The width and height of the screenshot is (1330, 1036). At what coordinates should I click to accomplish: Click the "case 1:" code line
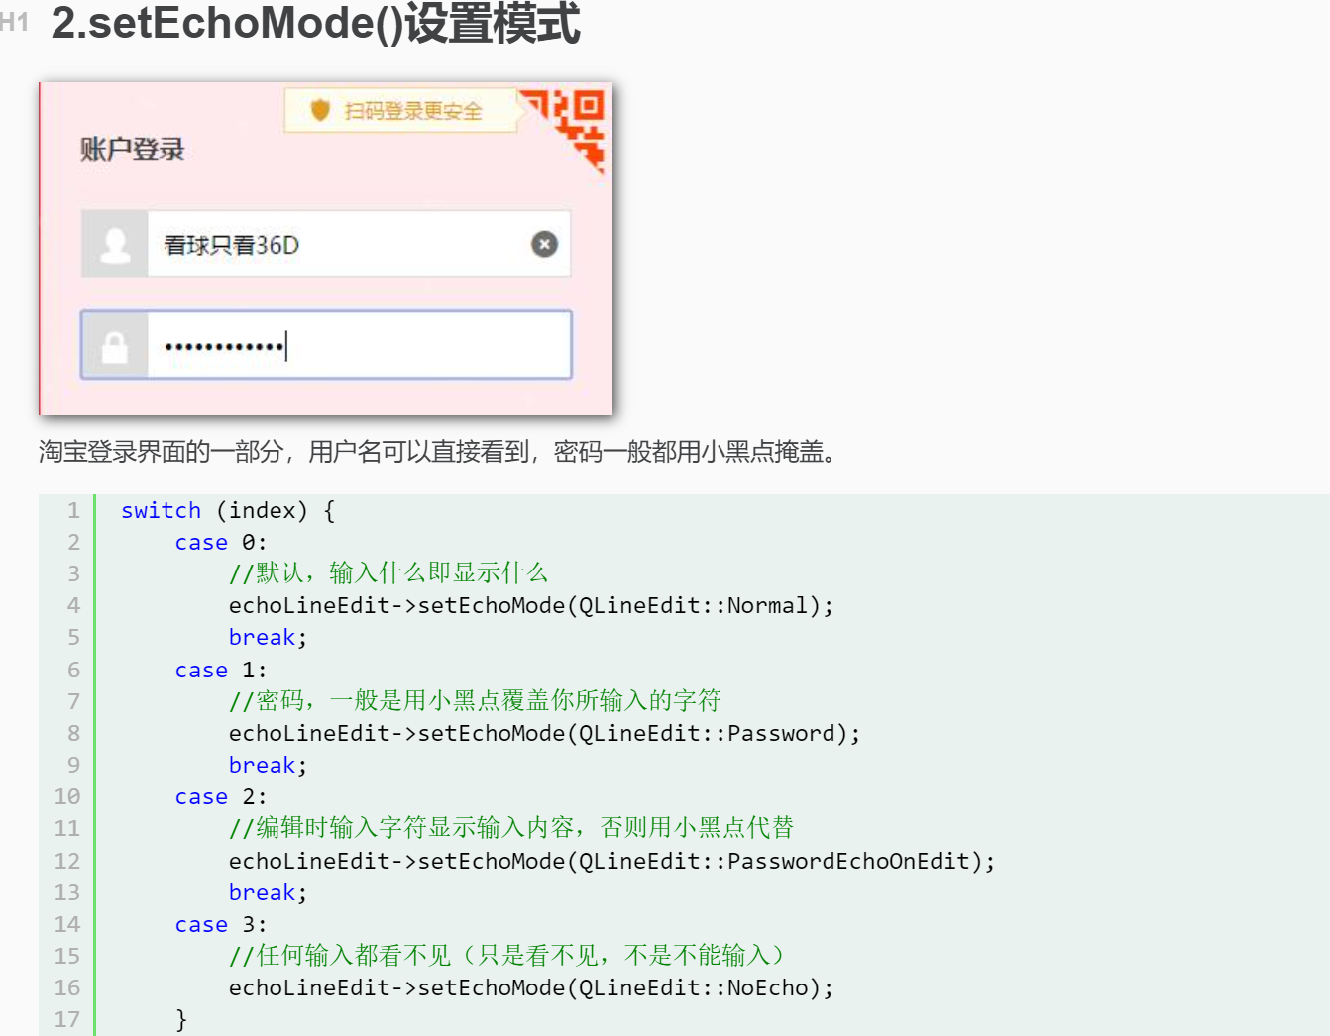pyautogui.click(x=221, y=670)
